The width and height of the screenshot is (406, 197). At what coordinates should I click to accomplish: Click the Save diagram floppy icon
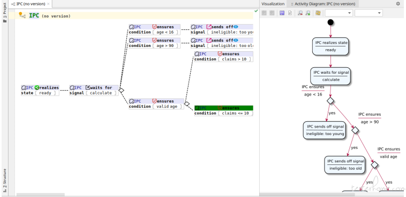282,13
